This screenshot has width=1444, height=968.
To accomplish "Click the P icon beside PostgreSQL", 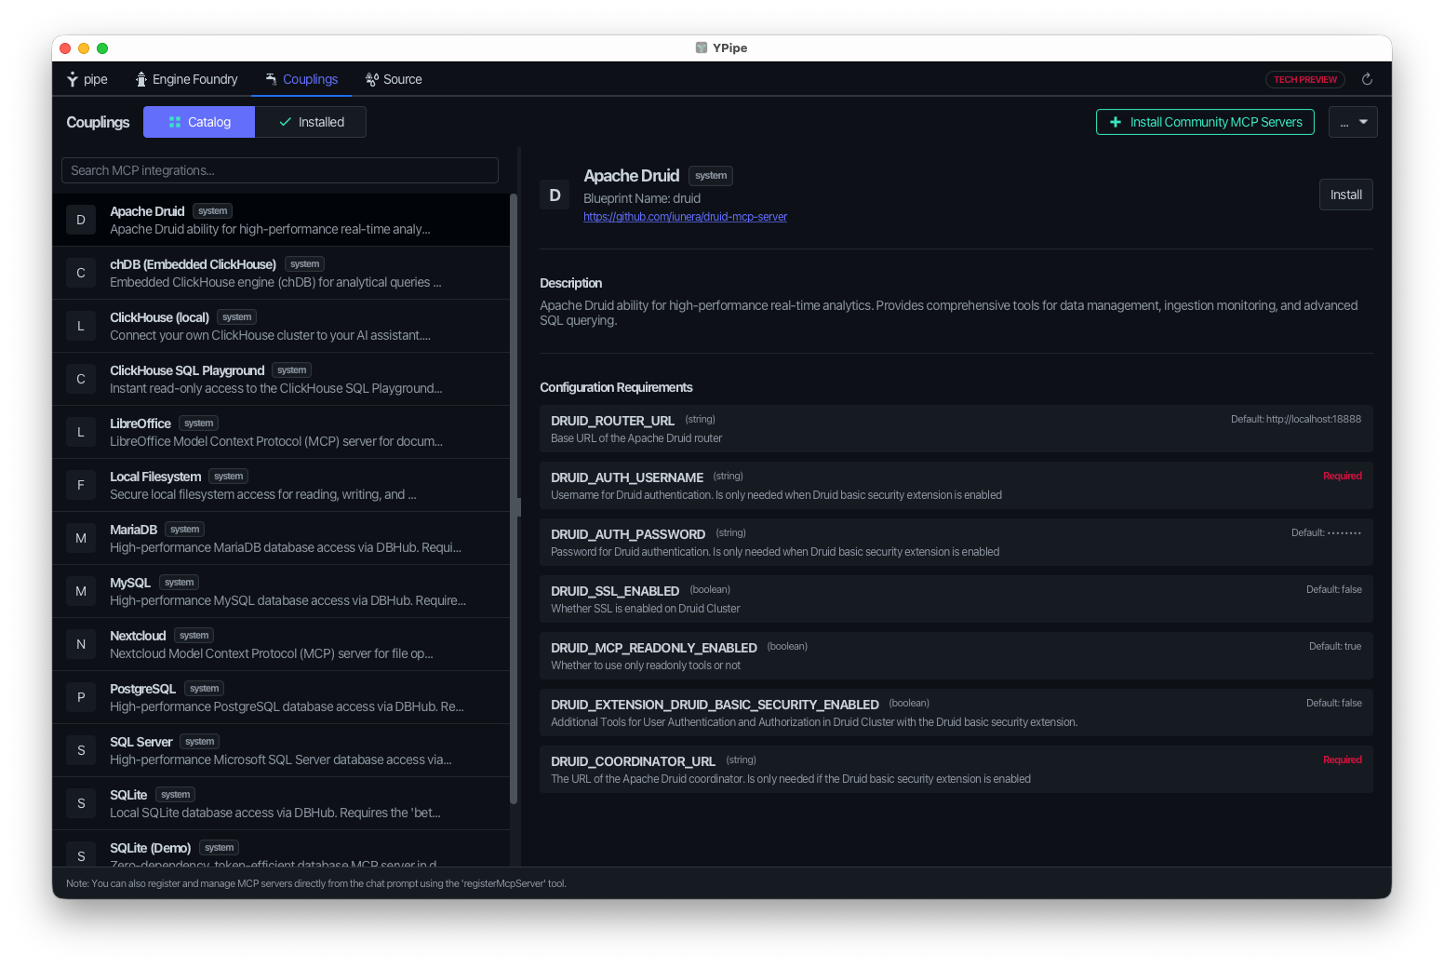I will pos(81,697).
